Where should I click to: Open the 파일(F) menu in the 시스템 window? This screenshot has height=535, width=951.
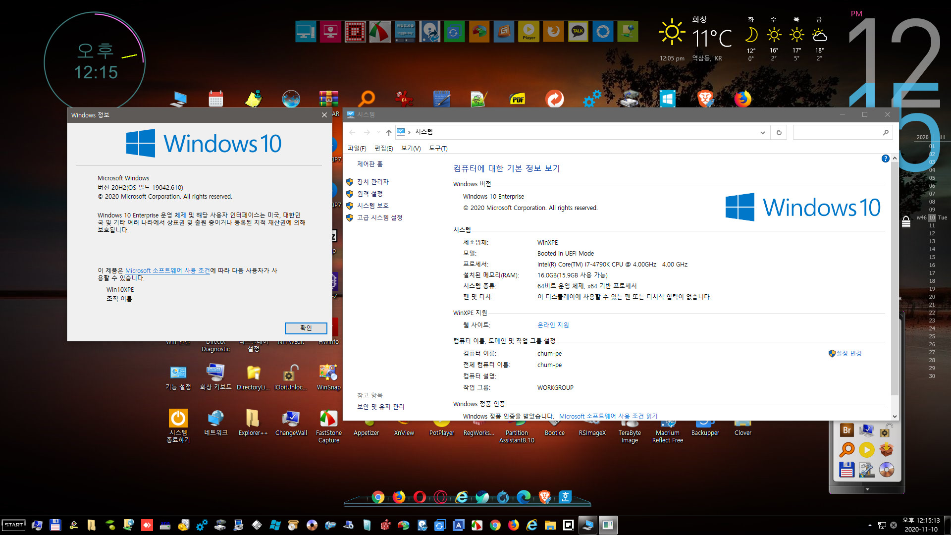357,148
